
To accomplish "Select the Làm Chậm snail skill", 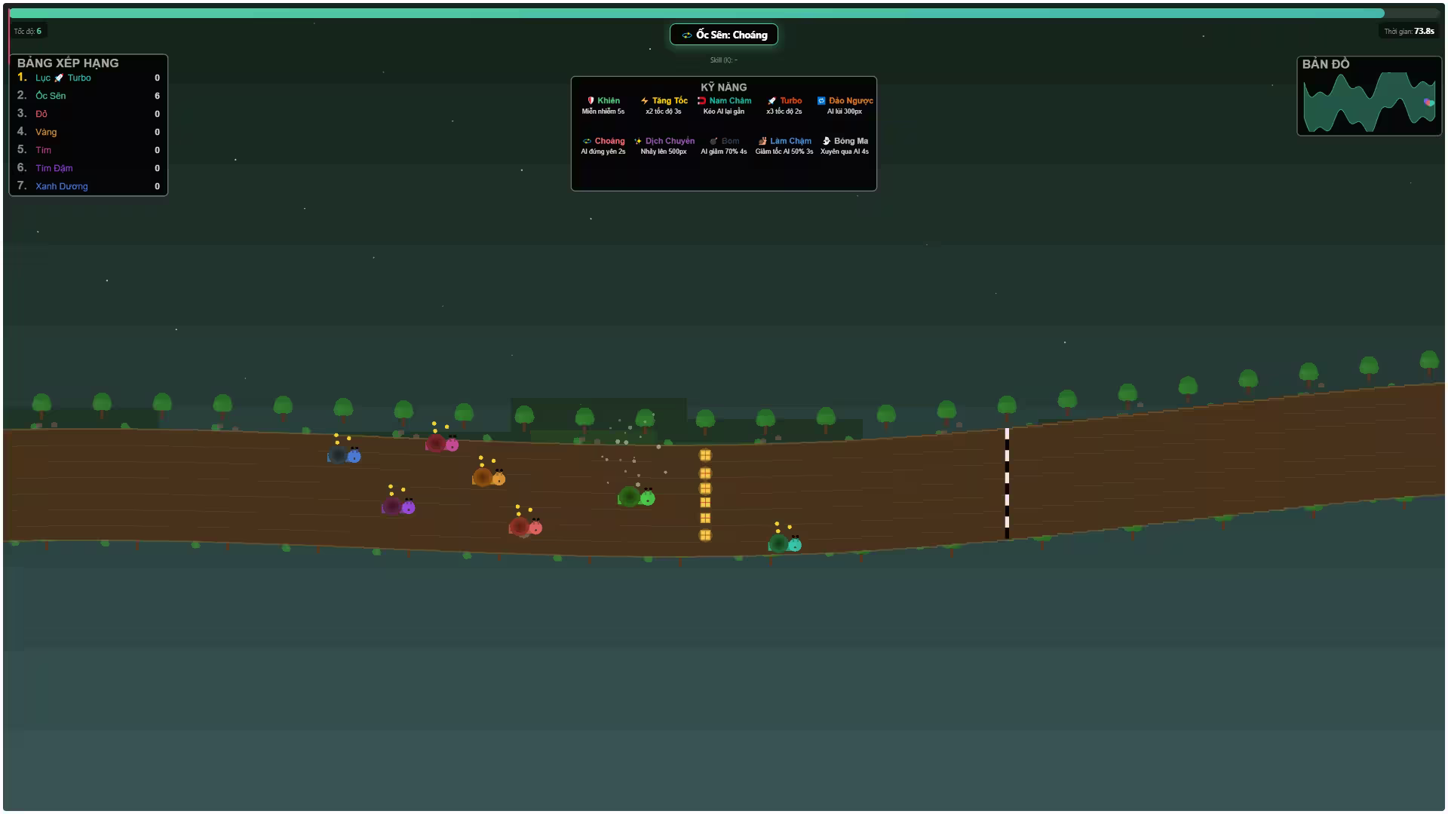I will click(762, 141).
